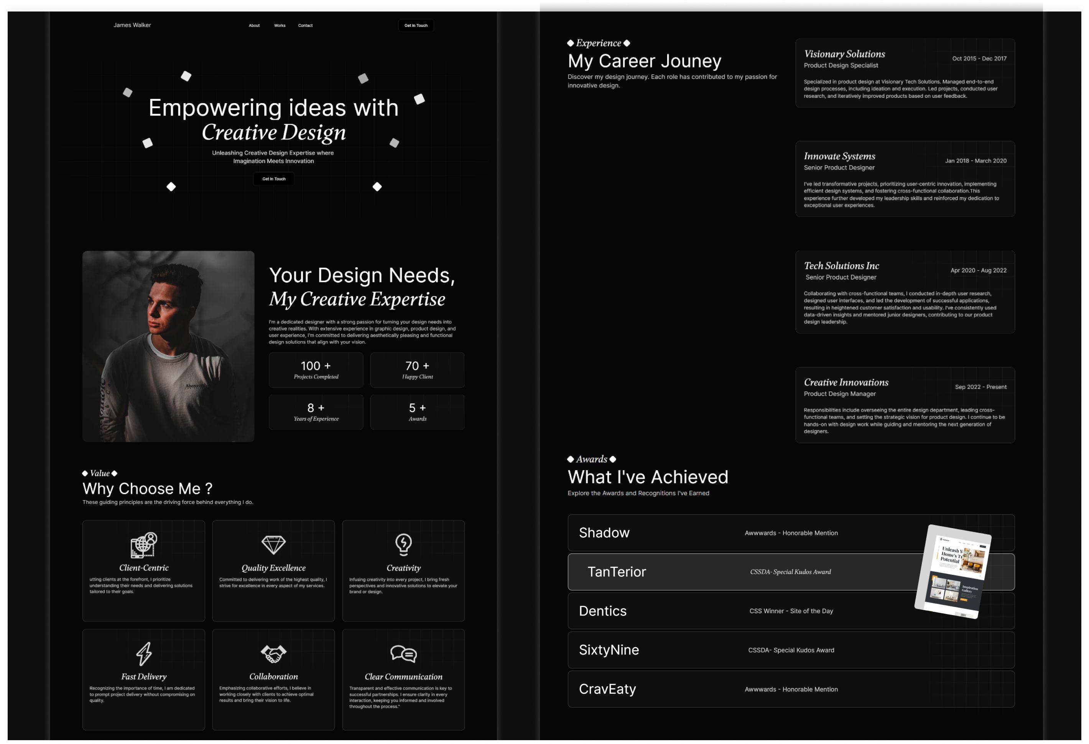Click the Fast Delivery lightning icon

point(144,653)
